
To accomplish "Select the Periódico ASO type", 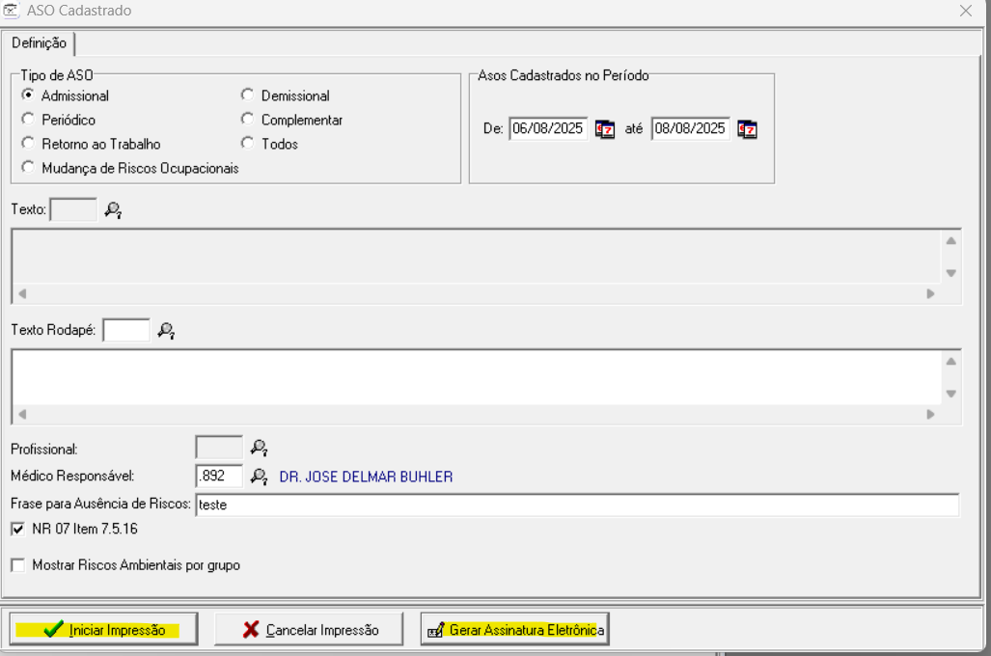I will (28, 120).
